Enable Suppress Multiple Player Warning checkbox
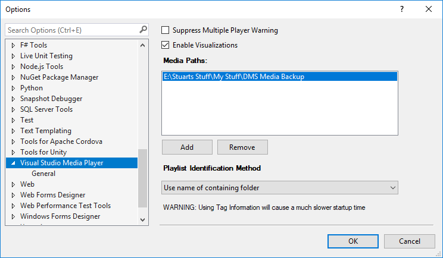This screenshot has width=443, height=258. (166, 30)
